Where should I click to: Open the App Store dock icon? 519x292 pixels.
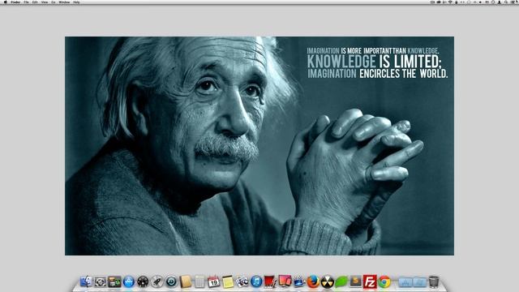(x=129, y=282)
